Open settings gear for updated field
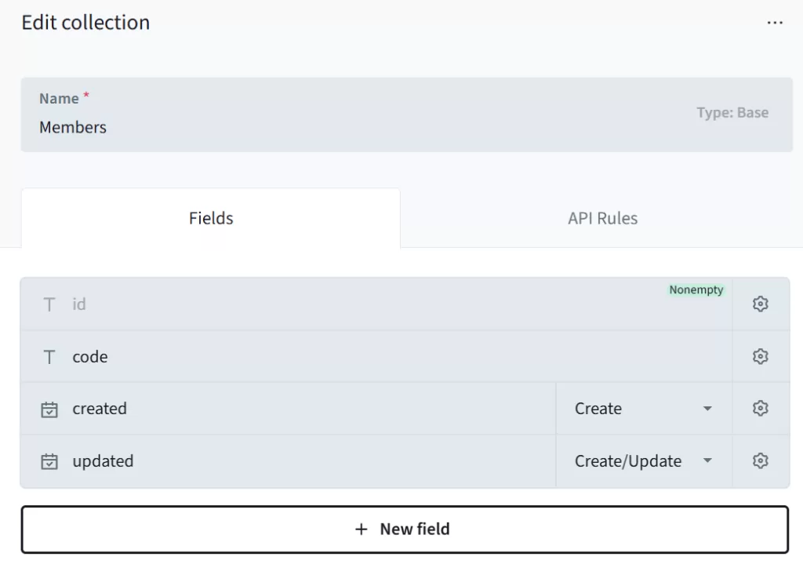Screen dimensions: 803x564 (760, 461)
